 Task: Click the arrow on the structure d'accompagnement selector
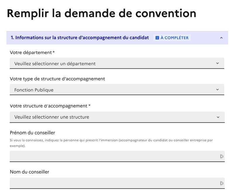(218, 117)
